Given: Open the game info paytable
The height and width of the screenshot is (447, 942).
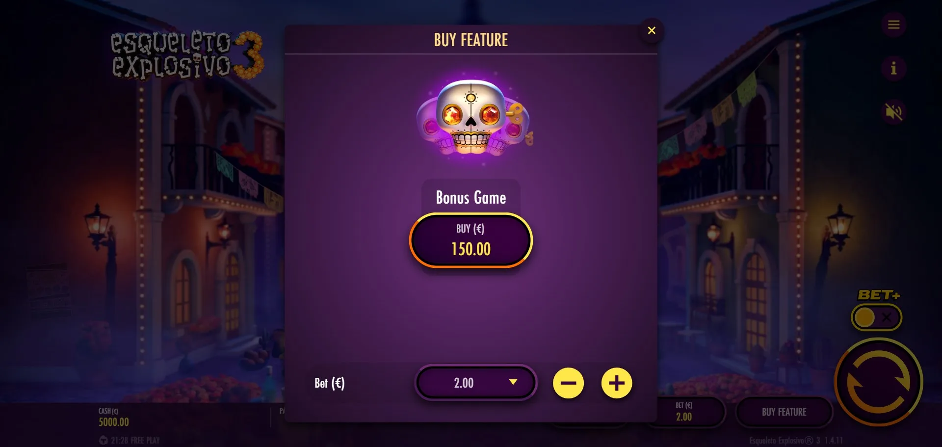Looking at the screenshot, I should 893,68.
